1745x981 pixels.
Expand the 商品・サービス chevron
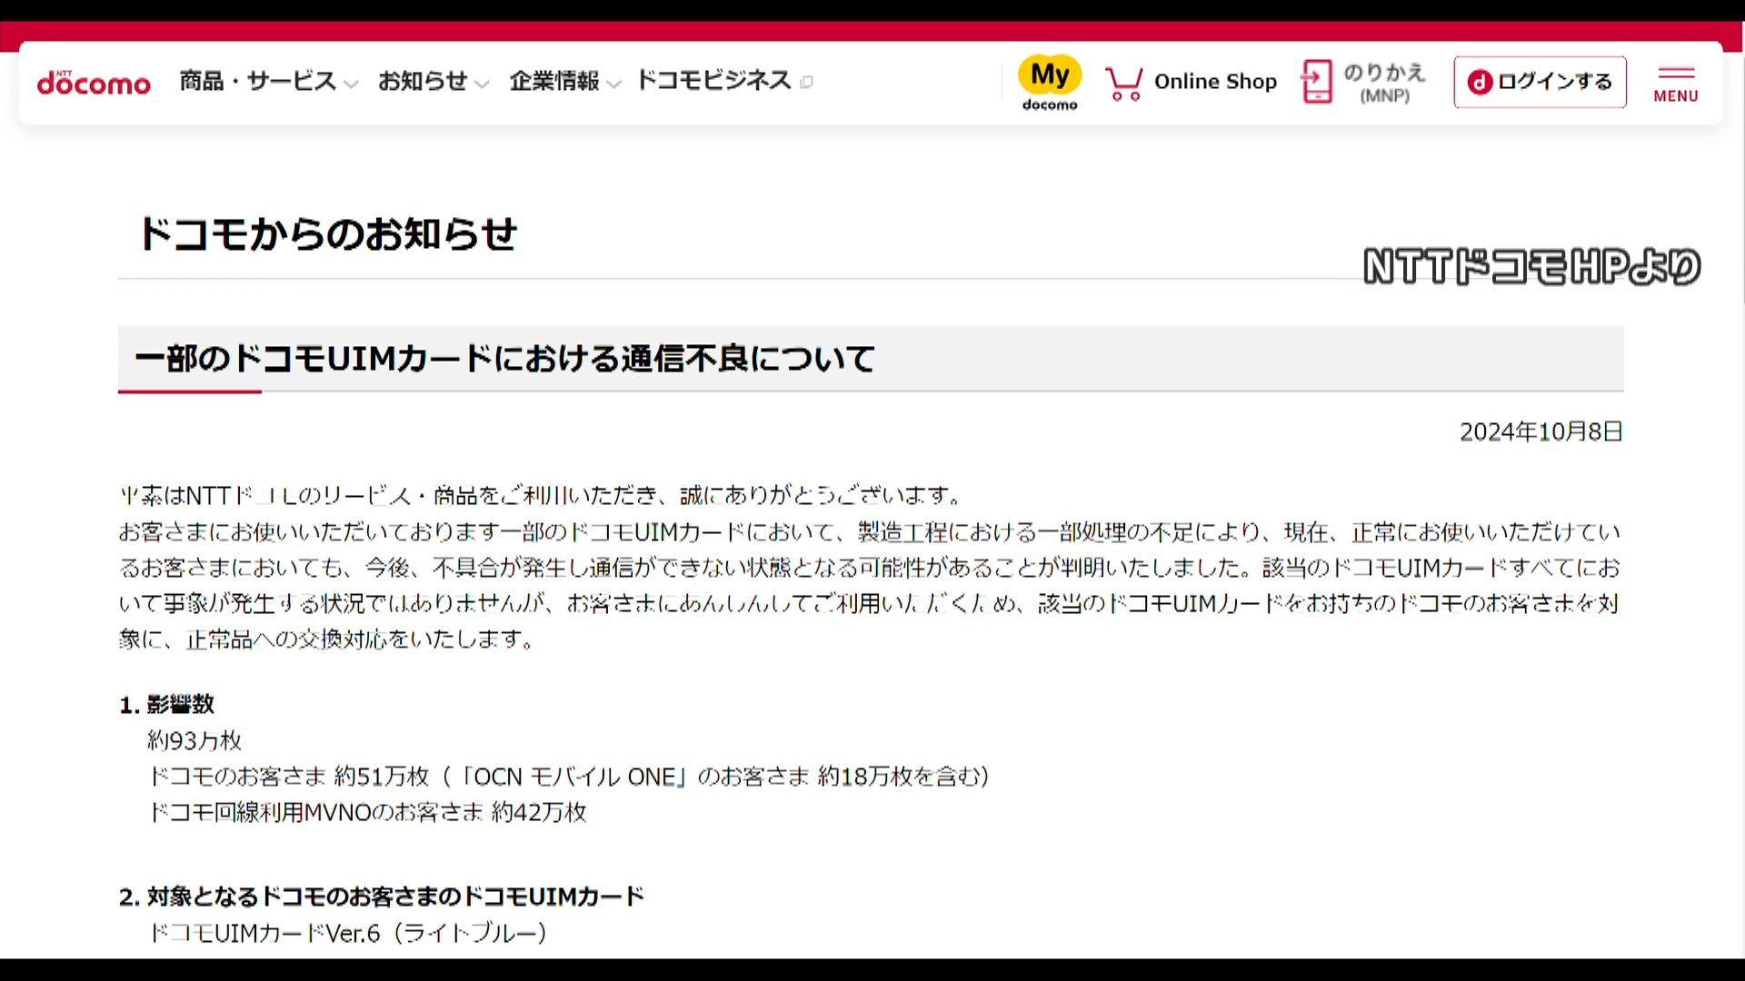pos(351,84)
